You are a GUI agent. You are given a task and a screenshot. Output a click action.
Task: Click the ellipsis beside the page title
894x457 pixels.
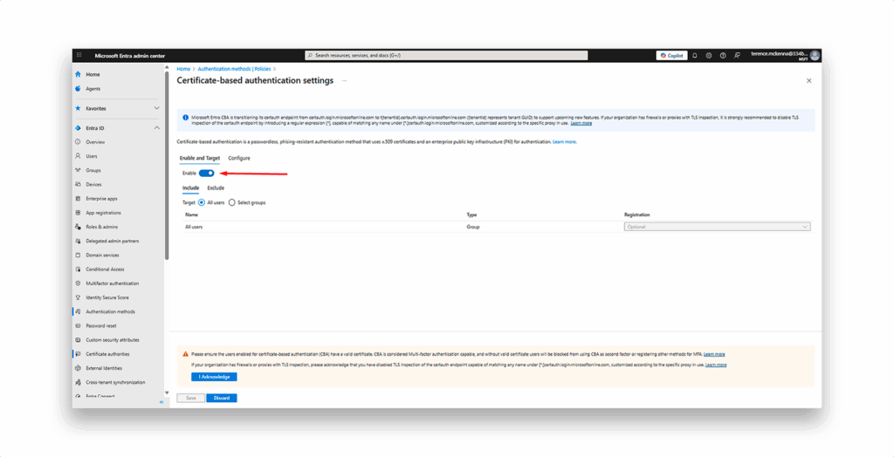[344, 81]
